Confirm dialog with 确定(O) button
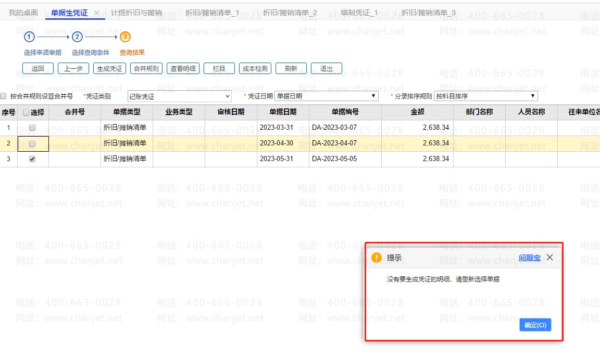Image resolution: width=600 pixels, height=355 pixels. click(535, 325)
